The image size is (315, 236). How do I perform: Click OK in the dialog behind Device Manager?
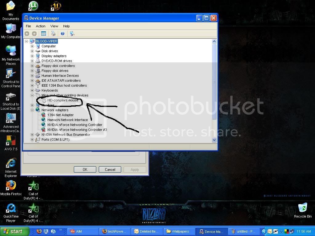tap(85, 170)
